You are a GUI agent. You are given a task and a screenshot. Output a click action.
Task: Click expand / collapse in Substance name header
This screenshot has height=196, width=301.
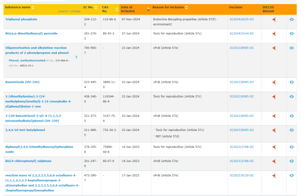pos(70,11)
